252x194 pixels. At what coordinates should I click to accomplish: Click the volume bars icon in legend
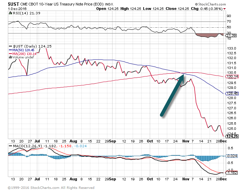tap(11, 57)
